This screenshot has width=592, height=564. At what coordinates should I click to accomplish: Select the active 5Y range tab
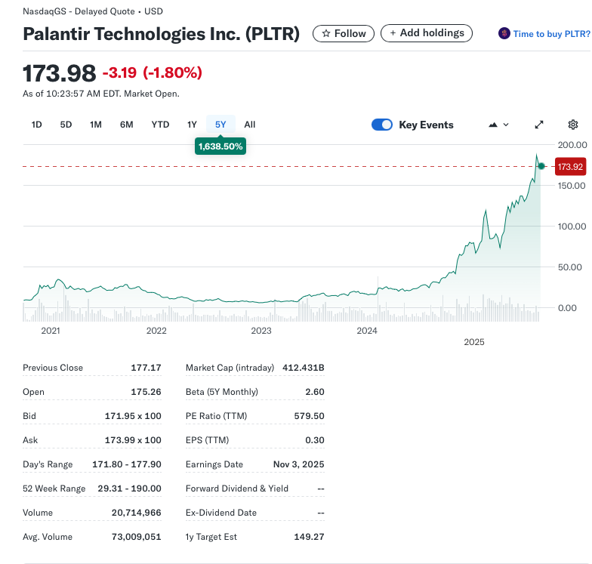(220, 125)
